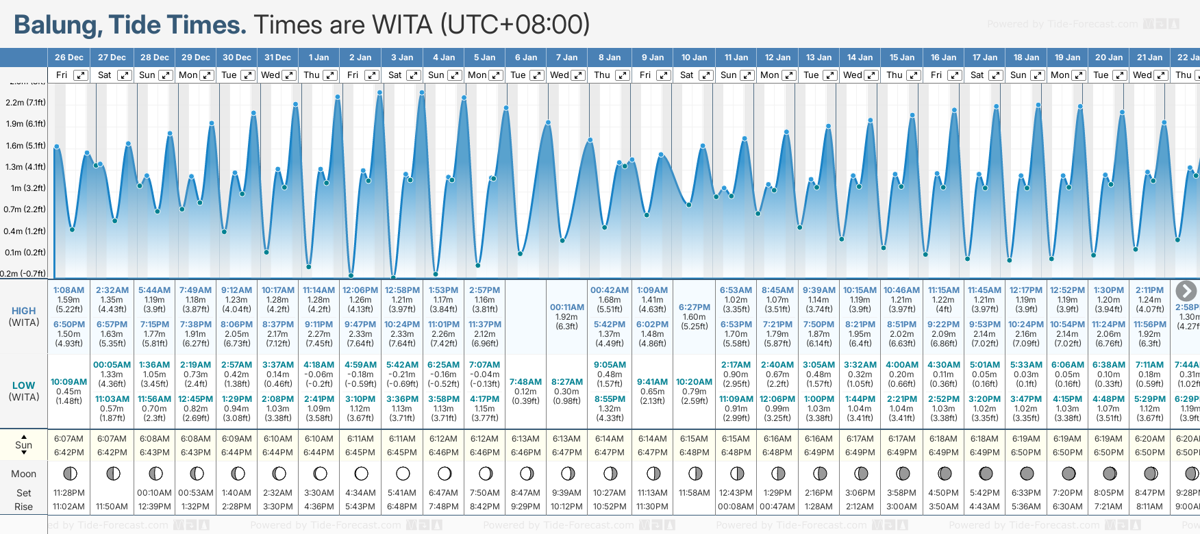Viewport: 1200px width, 534px height.
Task: Open enlarged view for Thu 1 Jan
Action: pyautogui.click(x=330, y=75)
